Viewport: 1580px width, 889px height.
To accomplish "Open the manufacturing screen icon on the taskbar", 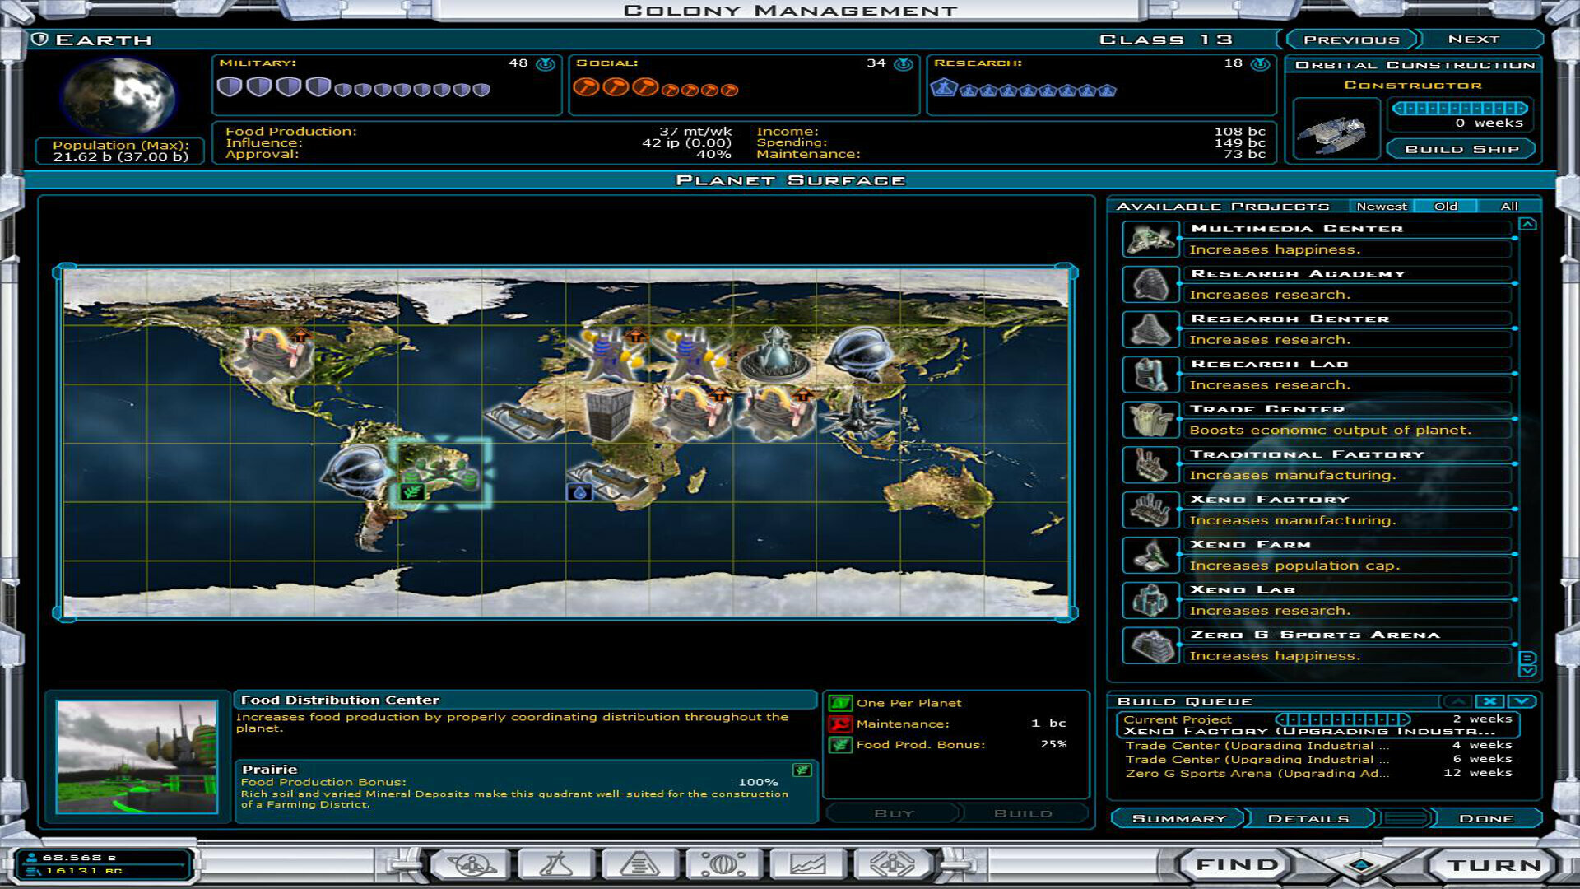I will point(638,863).
